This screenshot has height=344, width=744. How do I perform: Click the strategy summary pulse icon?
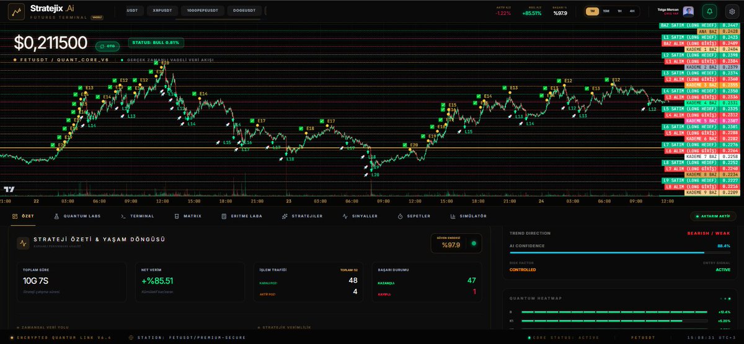click(24, 244)
